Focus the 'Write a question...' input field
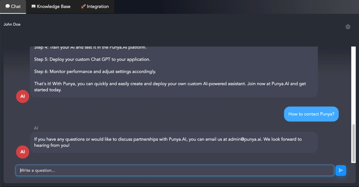 click(x=175, y=170)
